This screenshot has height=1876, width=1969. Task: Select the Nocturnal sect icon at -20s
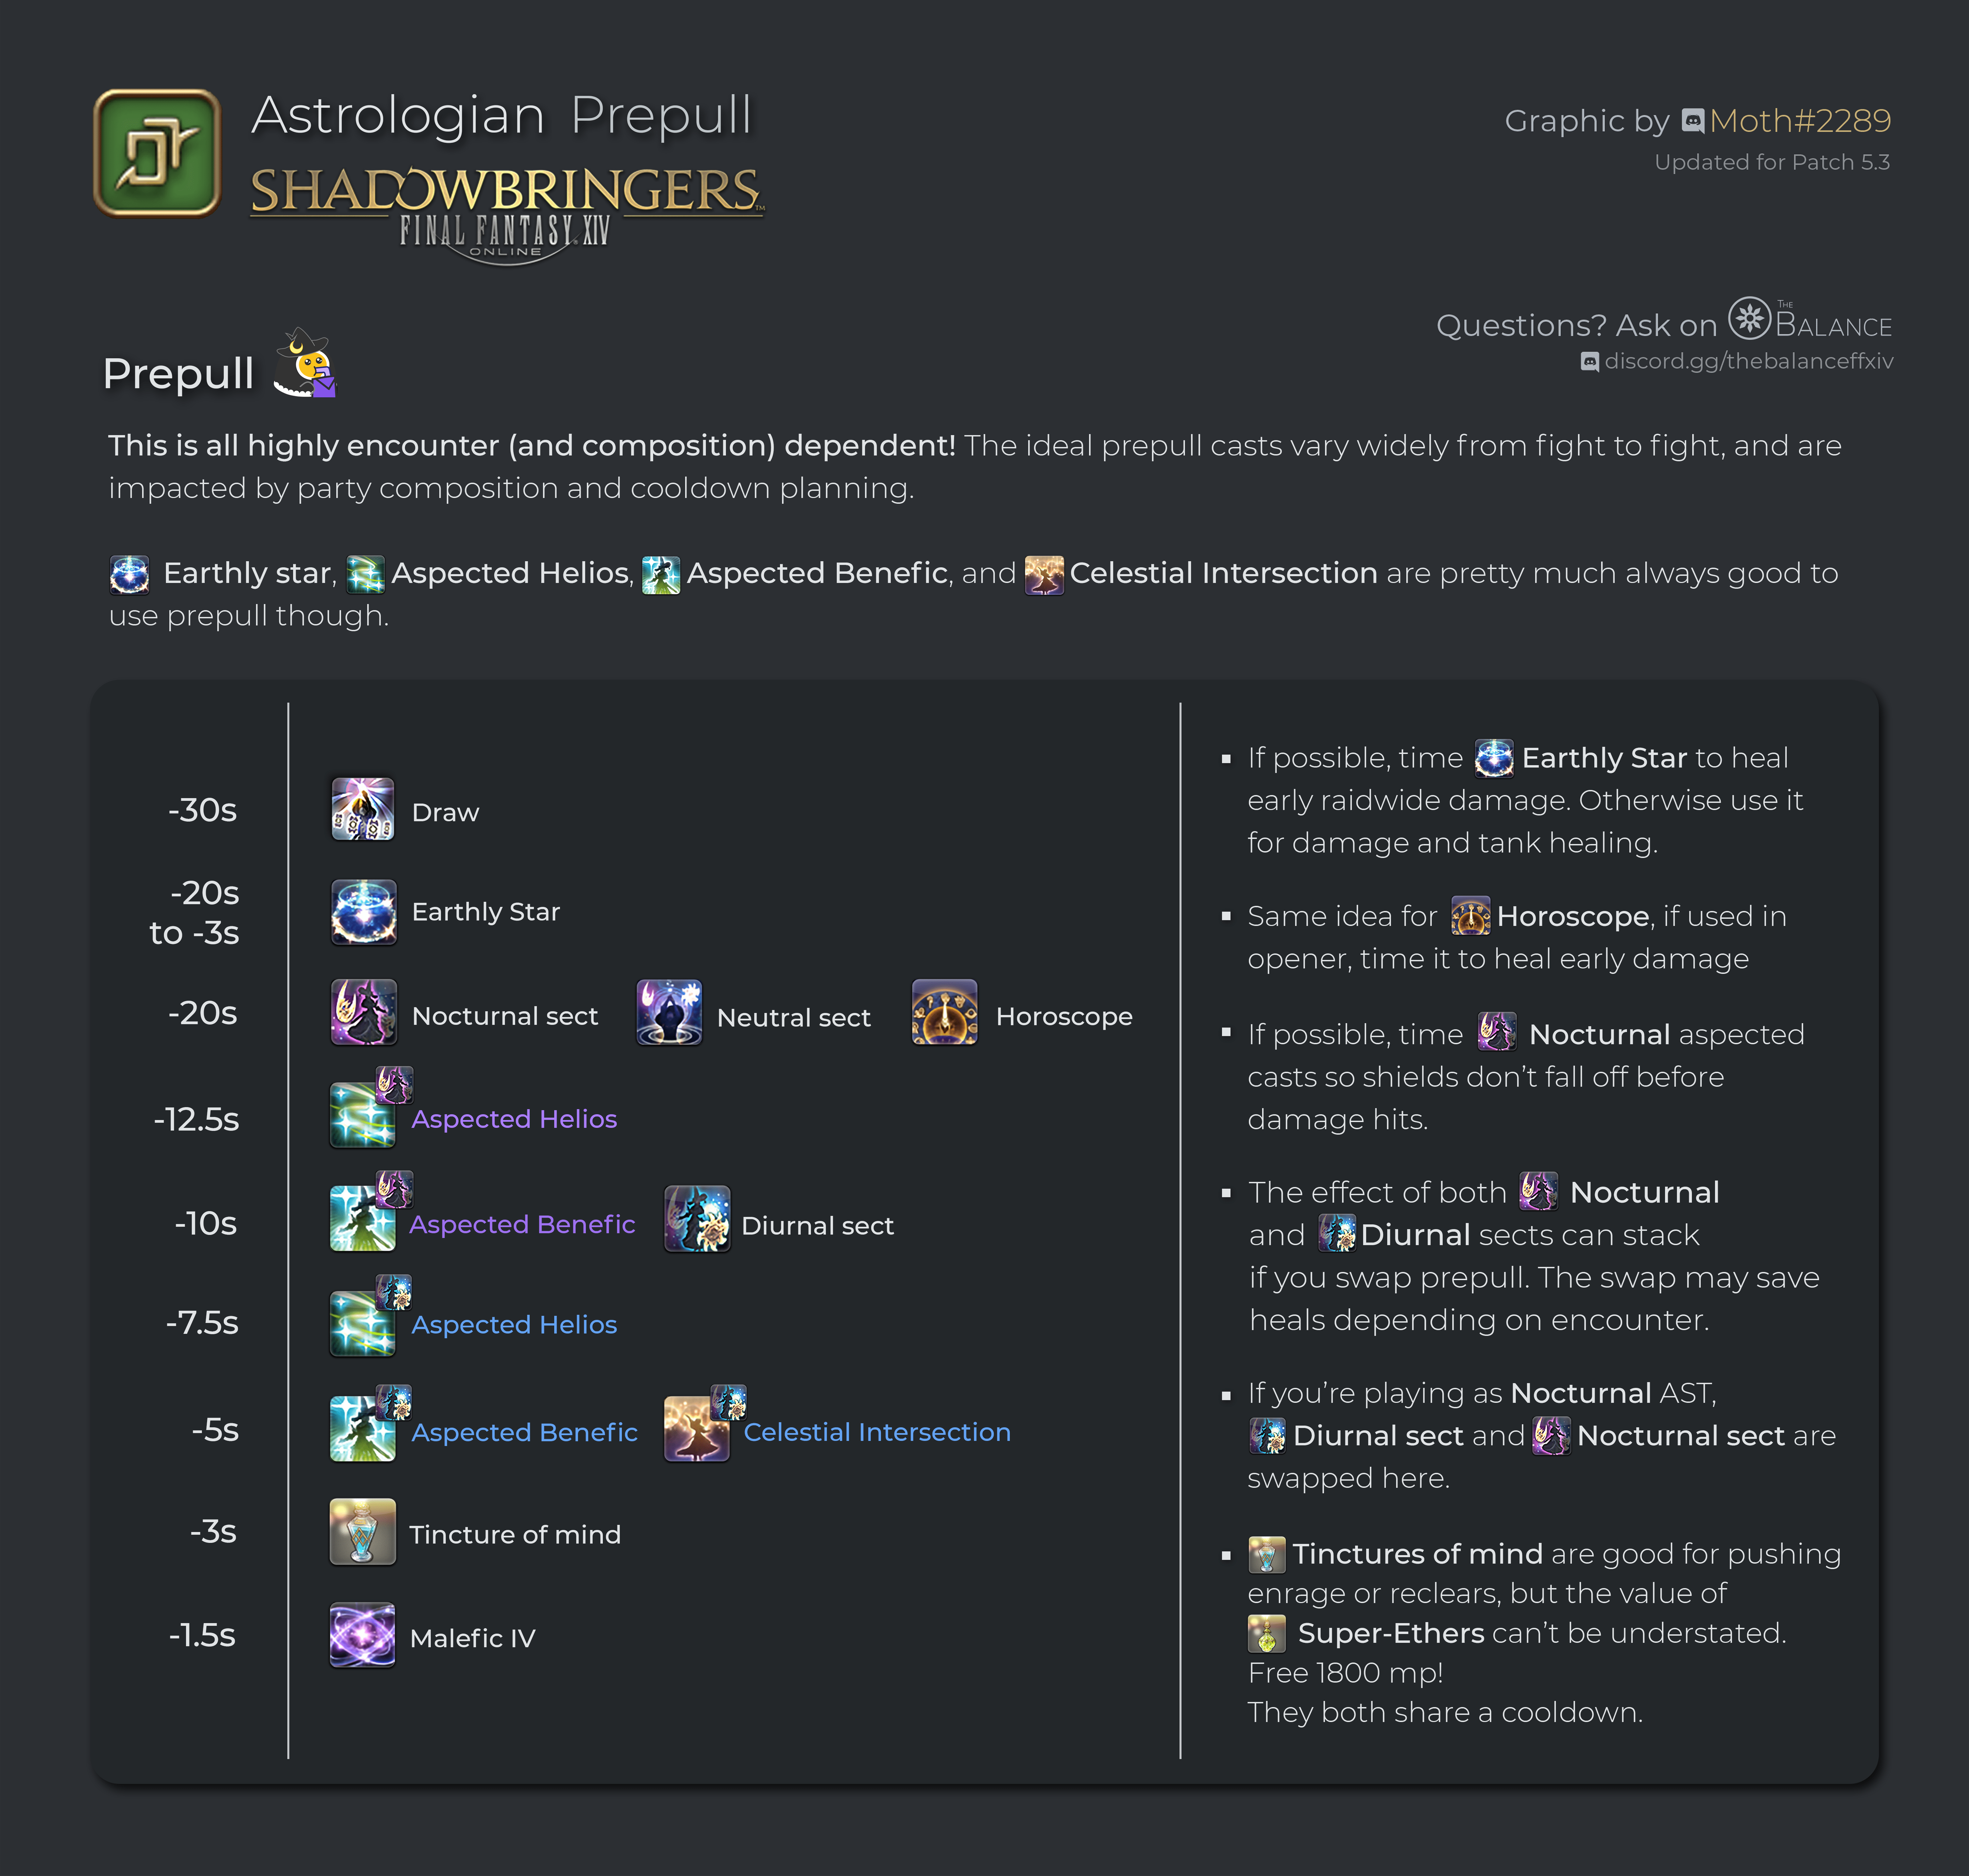[363, 1012]
